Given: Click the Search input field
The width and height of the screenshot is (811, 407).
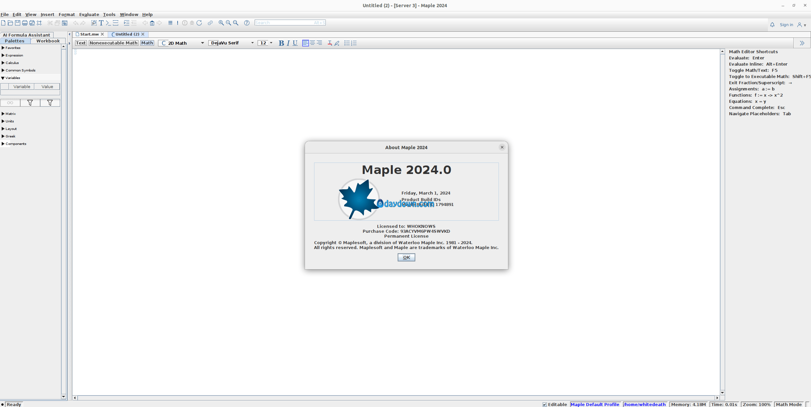Looking at the screenshot, I should 283,23.
